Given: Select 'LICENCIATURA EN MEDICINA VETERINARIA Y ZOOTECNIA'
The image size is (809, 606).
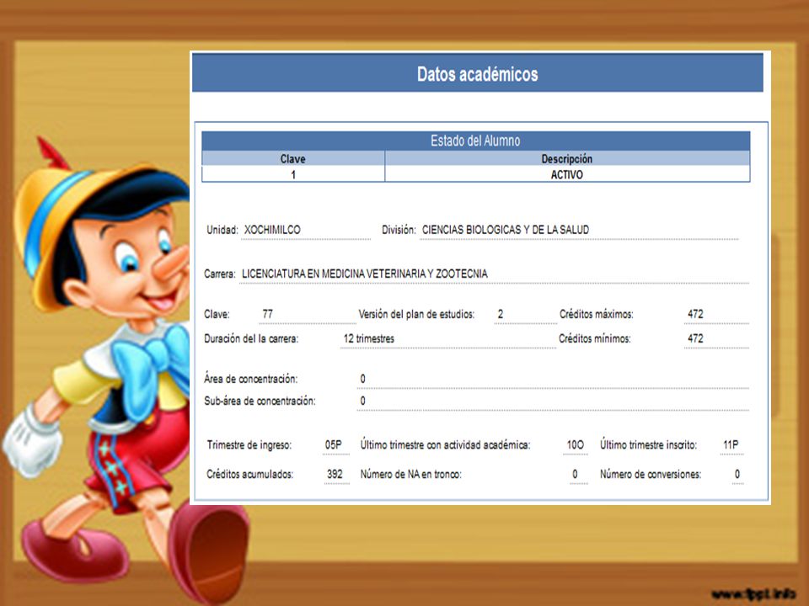Looking at the screenshot, I should [x=365, y=274].
